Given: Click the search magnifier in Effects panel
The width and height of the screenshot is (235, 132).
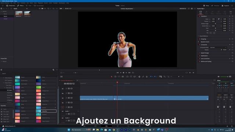Looking at the screenshot, I should click(x=53, y=70).
